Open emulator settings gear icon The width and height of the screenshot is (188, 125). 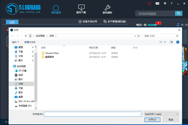tap(165, 3)
